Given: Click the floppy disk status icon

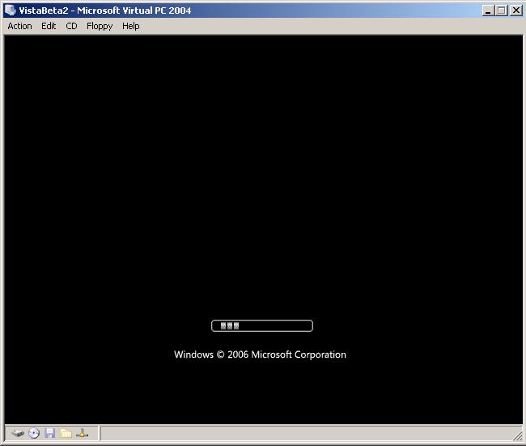Looking at the screenshot, I should 50,433.
